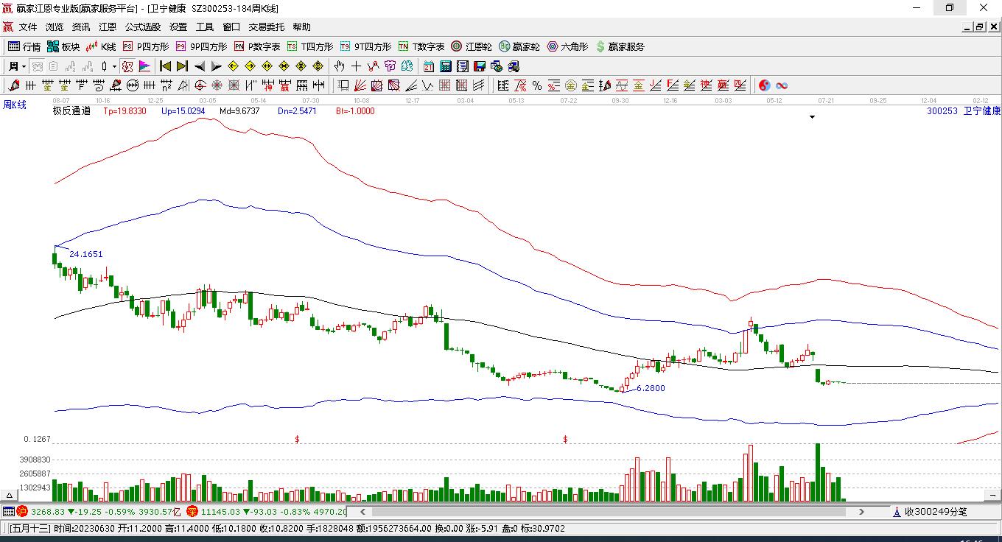
Task: Open the 9T四方形 tool
Action: click(x=365, y=46)
